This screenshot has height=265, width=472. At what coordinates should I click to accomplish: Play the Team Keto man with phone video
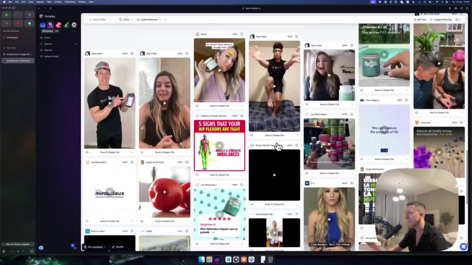click(110, 103)
